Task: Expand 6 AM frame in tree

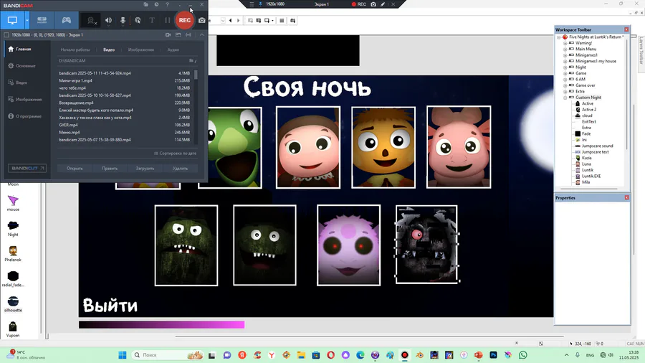Action: [x=565, y=80]
